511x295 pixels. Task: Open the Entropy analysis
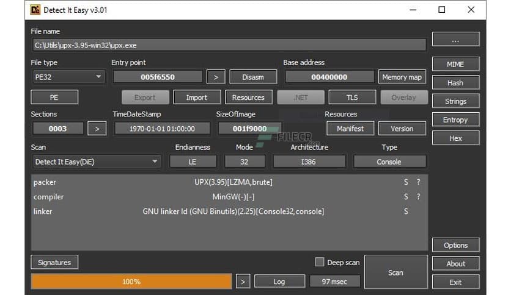point(455,120)
